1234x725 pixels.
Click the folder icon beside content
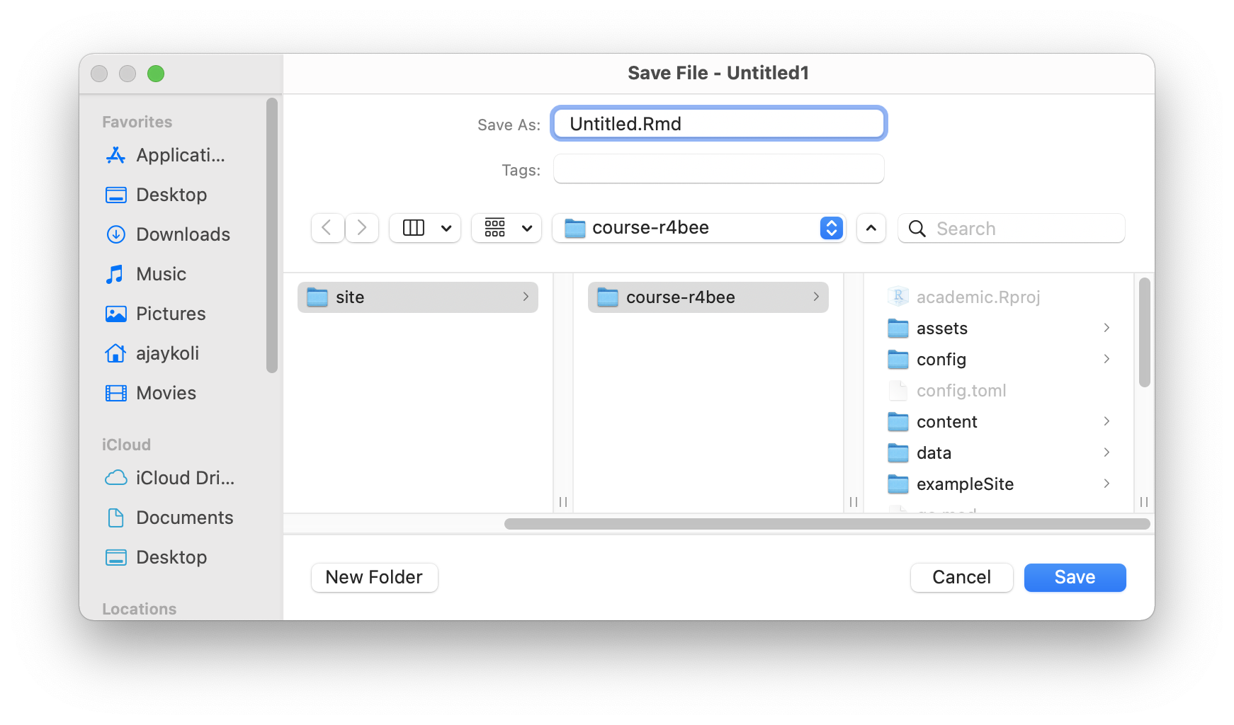[898, 422]
